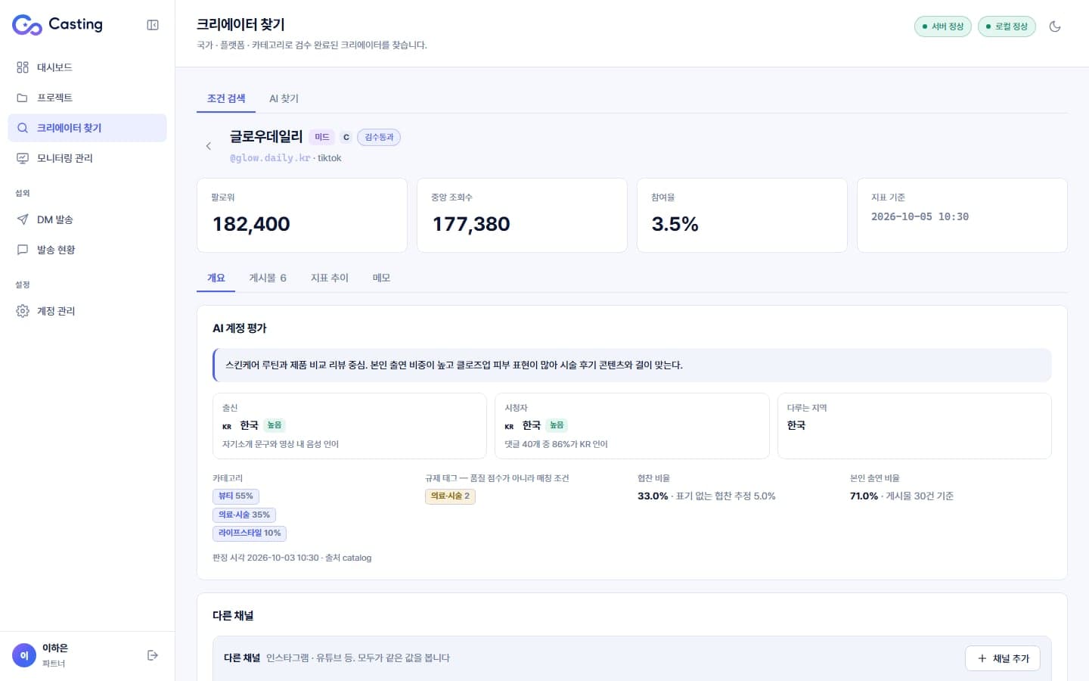Click the 계정 관리 gear icon
This screenshot has height=681, width=1089.
(x=23, y=311)
